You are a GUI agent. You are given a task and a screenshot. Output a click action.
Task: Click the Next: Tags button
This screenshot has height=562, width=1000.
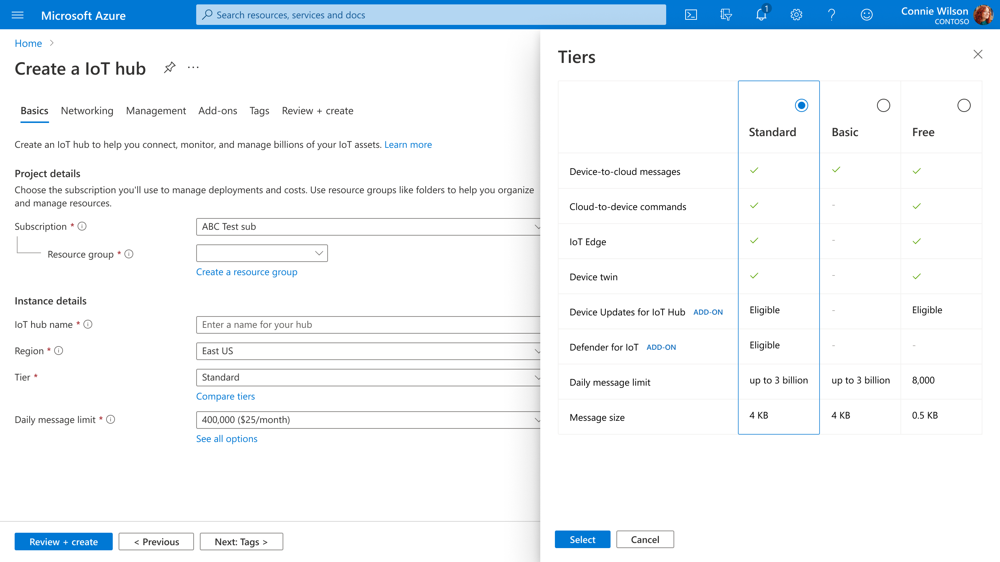pos(241,542)
